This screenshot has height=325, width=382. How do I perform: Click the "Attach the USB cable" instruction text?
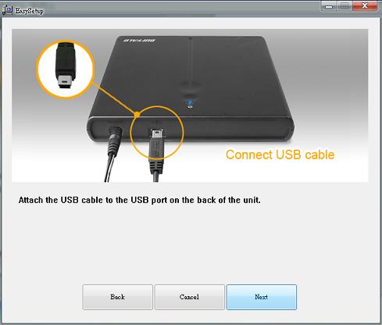coord(140,200)
